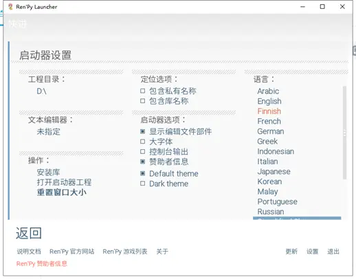Choose Greek language

pyautogui.click(x=267, y=142)
